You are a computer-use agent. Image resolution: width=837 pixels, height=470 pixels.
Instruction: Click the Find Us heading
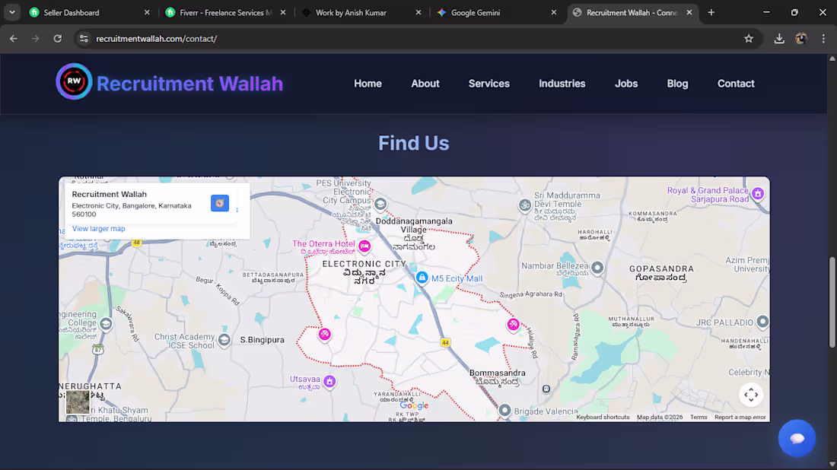414,143
